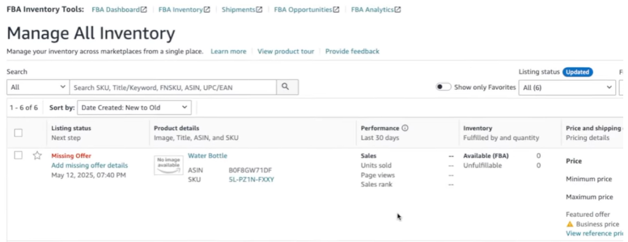Click the search magnifier button
The image size is (628, 242).
click(x=287, y=87)
